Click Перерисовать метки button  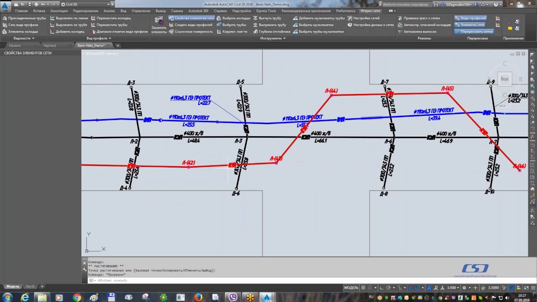(474, 31)
